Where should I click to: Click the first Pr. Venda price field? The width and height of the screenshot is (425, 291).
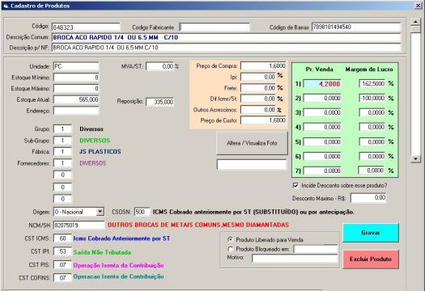coord(322,83)
